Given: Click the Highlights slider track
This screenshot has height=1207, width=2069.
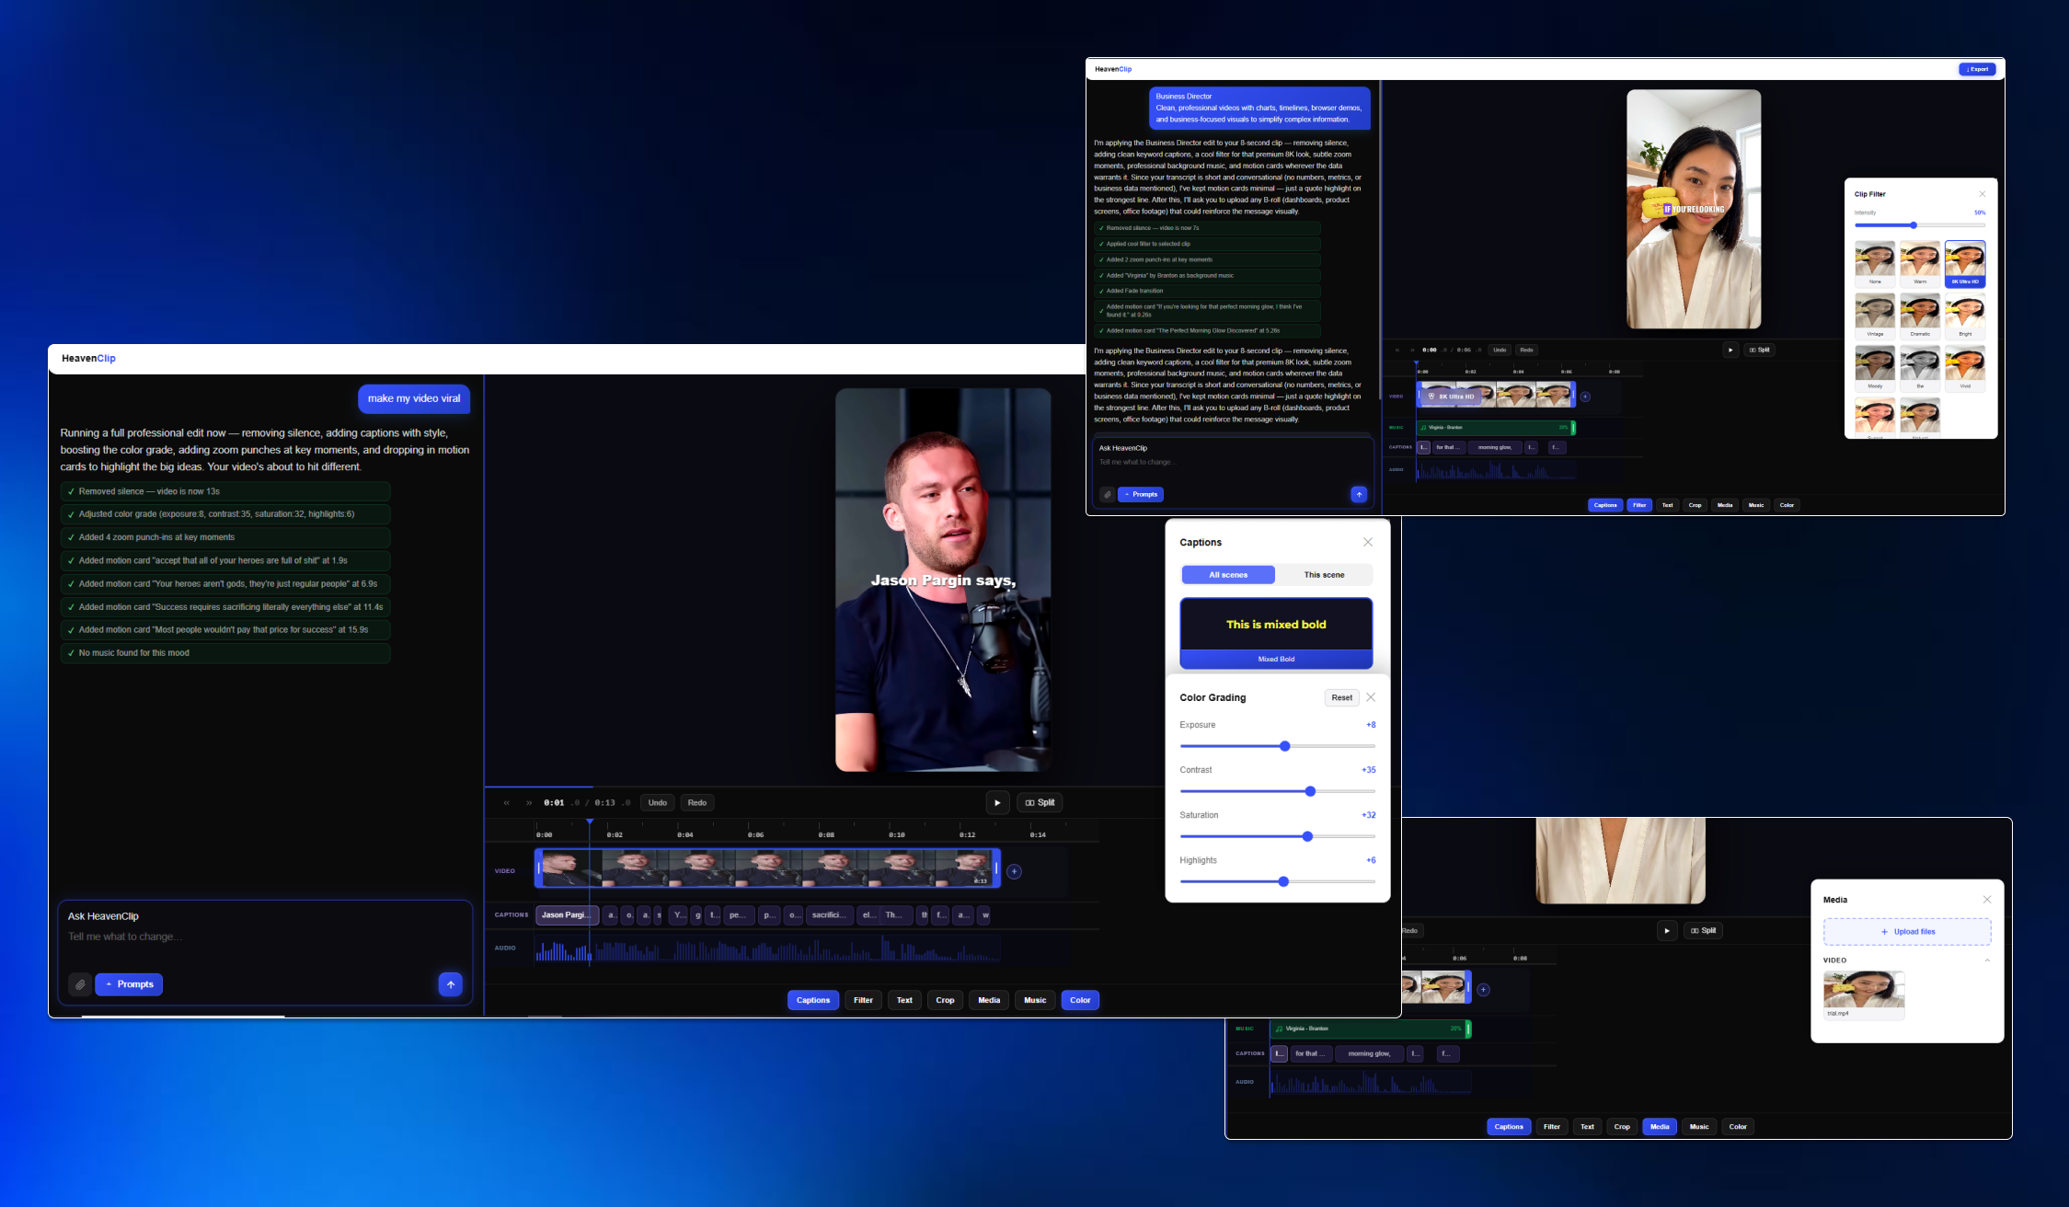Looking at the screenshot, I should tap(1278, 881).
